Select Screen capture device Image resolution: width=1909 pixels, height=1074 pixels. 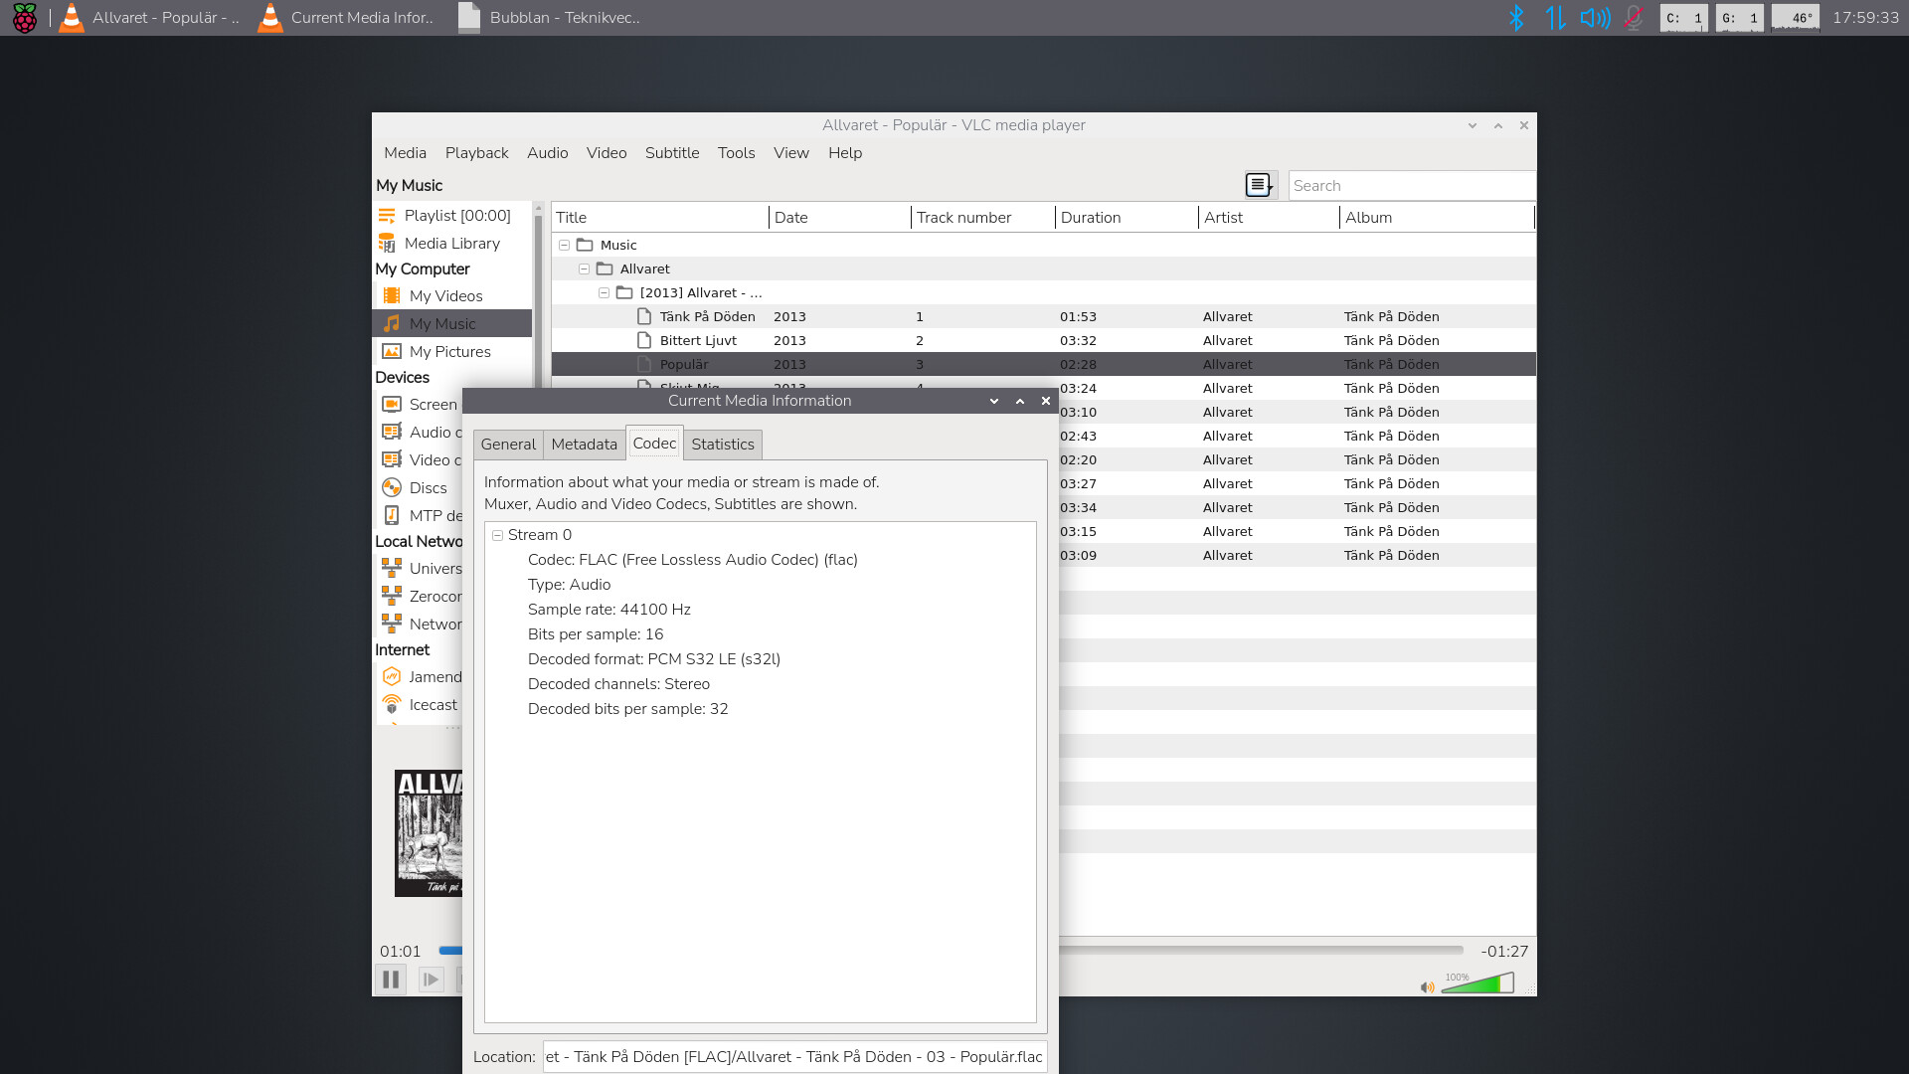[420, 405]
